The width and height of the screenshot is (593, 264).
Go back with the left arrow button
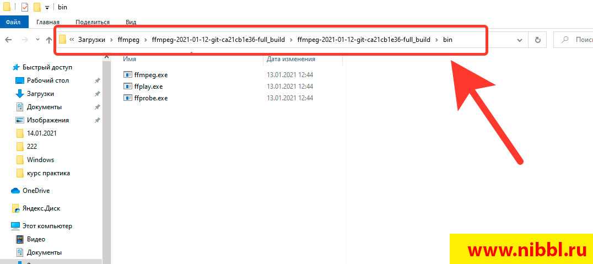[8, 40]
